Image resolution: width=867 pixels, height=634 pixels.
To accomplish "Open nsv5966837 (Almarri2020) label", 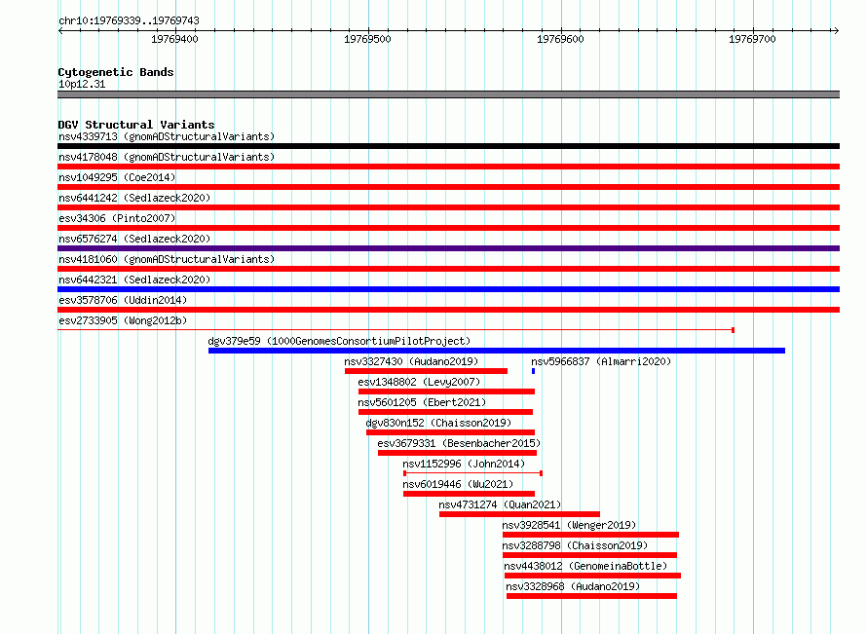I will point(601,361).
